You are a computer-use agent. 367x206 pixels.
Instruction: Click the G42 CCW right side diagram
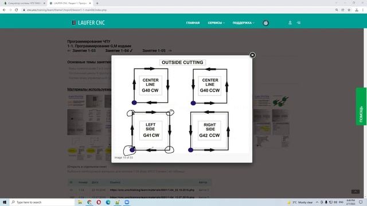coord(209,131)
